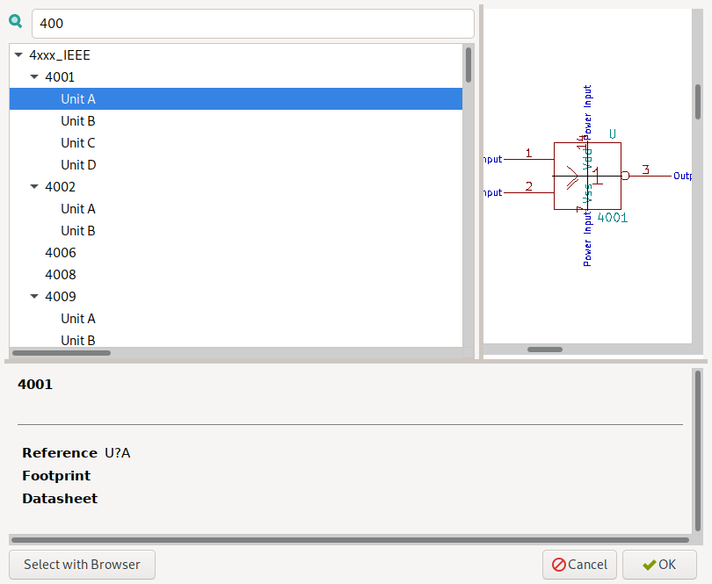Select Unit A under 4009
The height and width of the screenshot is (584, 712).
tap(78, 319)
